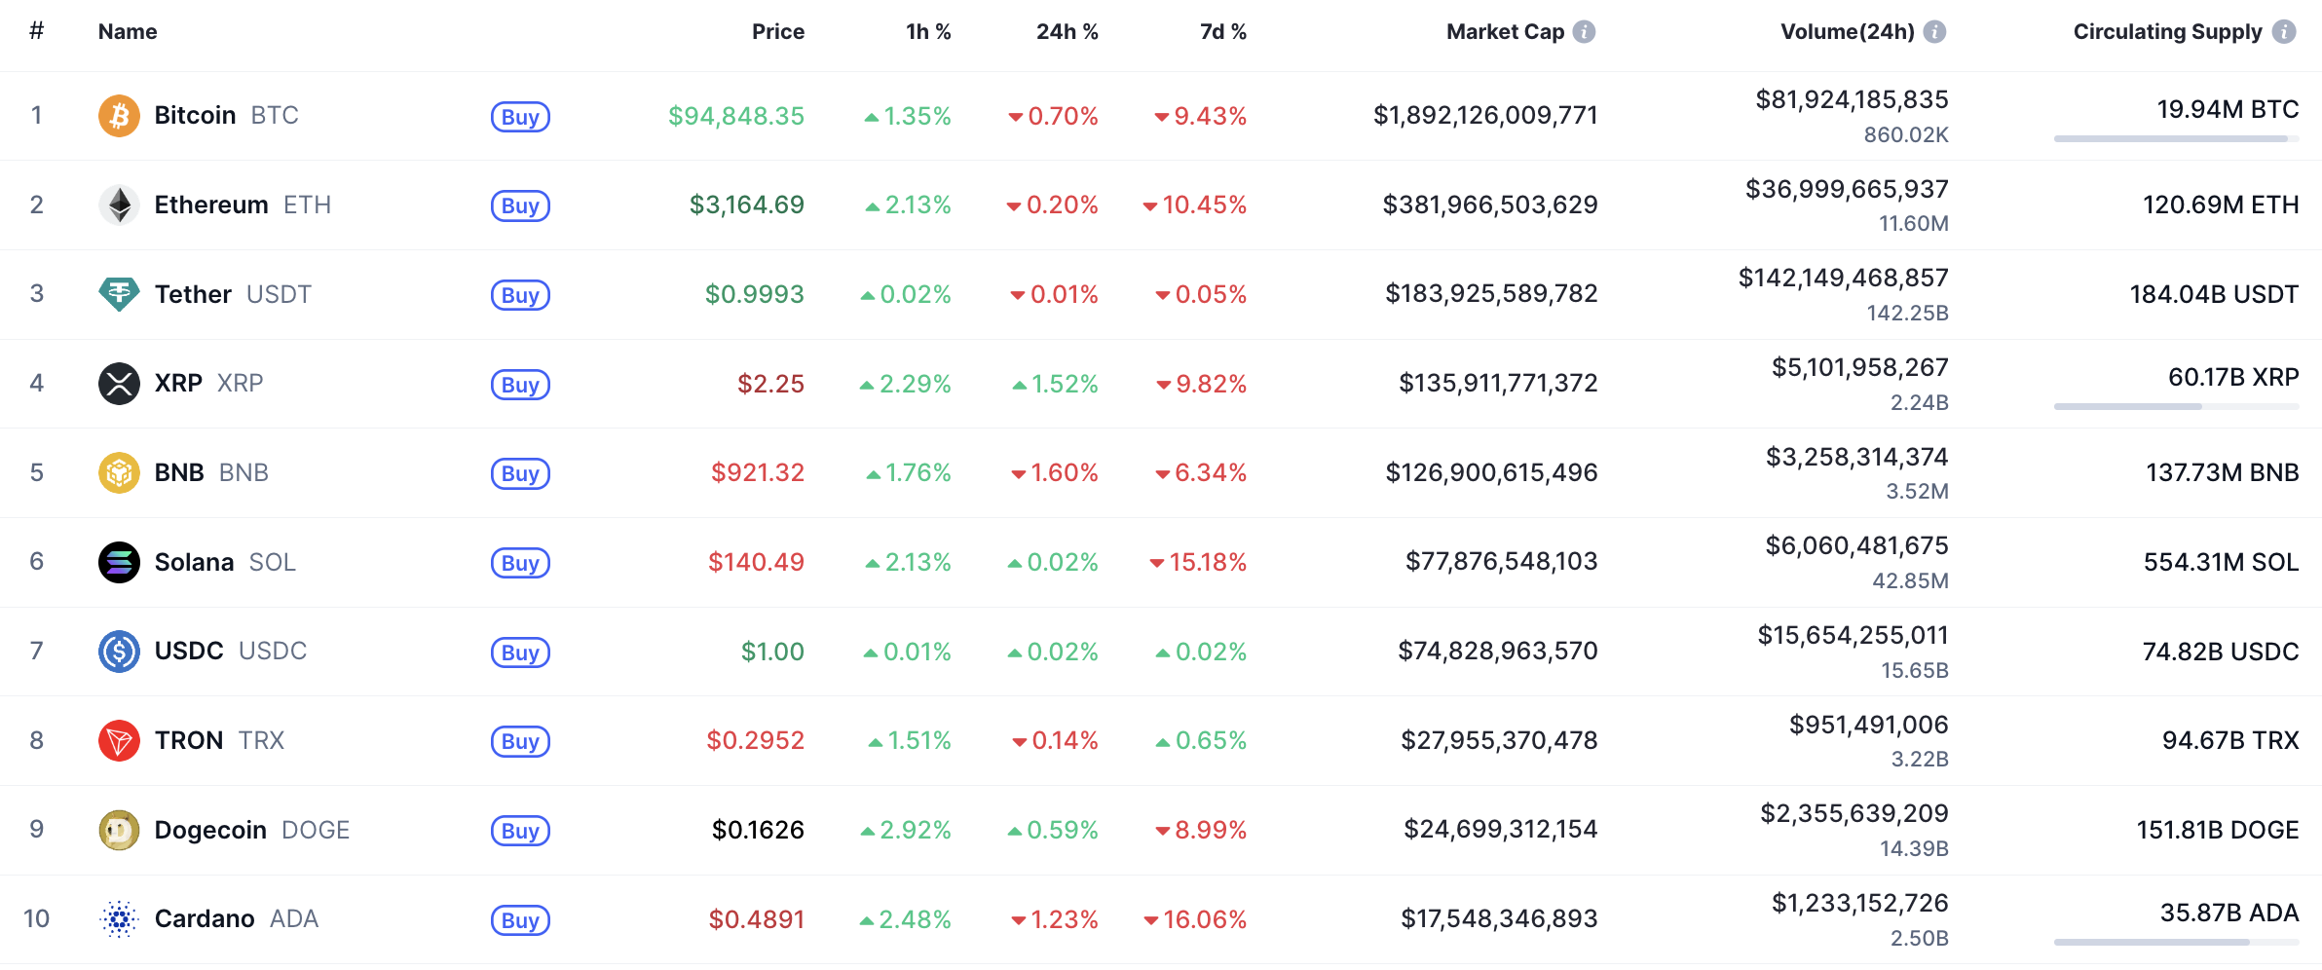
Task: Open the USDC coin name link
Action: point(189,651)
